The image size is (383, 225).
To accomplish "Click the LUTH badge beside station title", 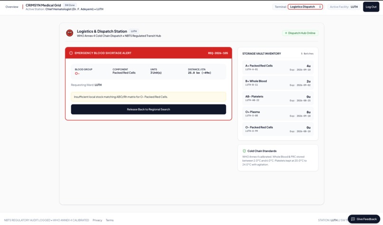I will [x=134, y=31].
